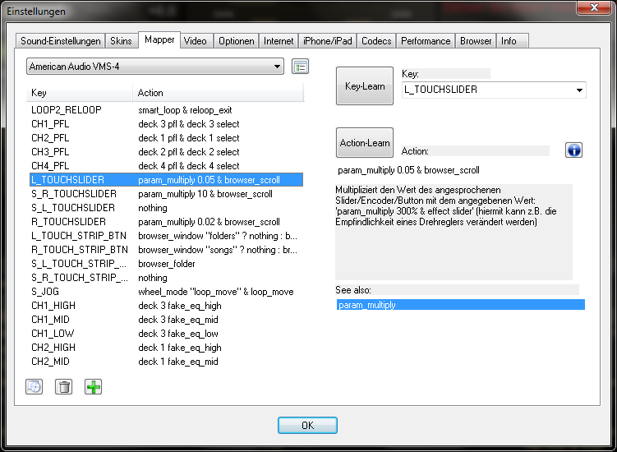Select the CH1_LOW mapping row
The height and width of the screenshot is (452, 617).
click(x=167, y=334)
